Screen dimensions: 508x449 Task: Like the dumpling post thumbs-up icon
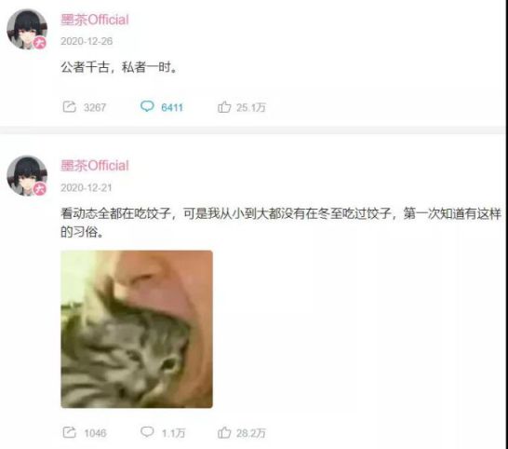(224, 432)
